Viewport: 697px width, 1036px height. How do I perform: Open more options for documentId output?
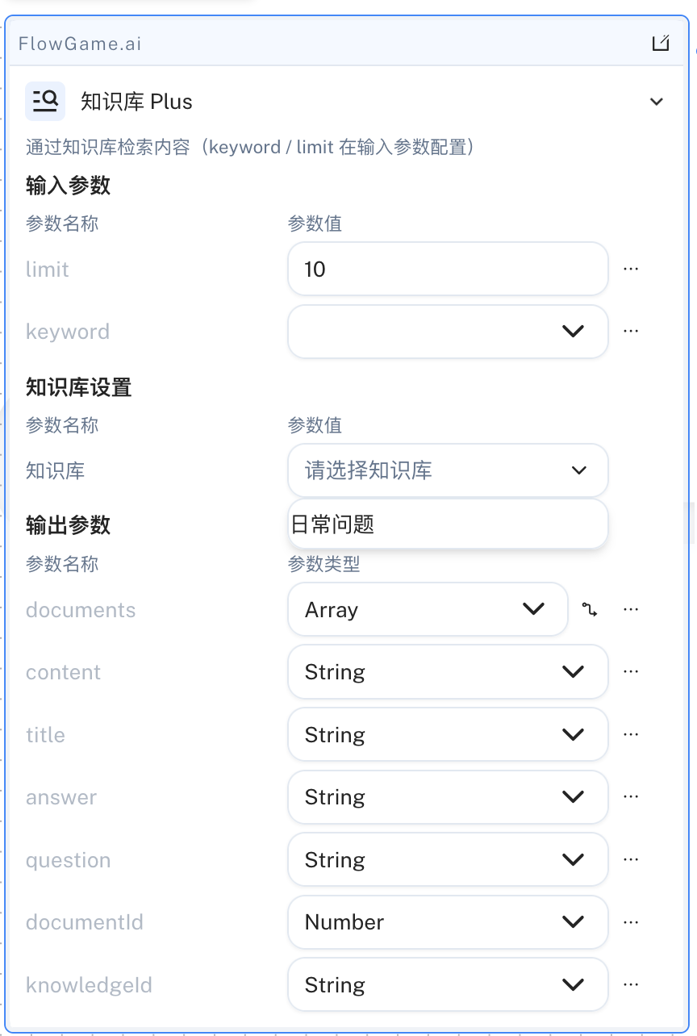tap(632, 922)
